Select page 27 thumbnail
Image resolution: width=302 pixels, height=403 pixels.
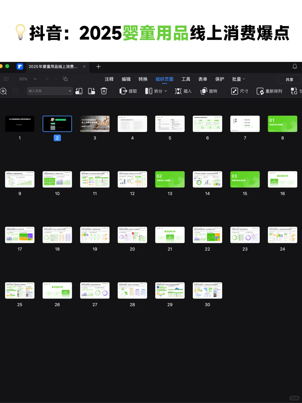coord(95,290)
